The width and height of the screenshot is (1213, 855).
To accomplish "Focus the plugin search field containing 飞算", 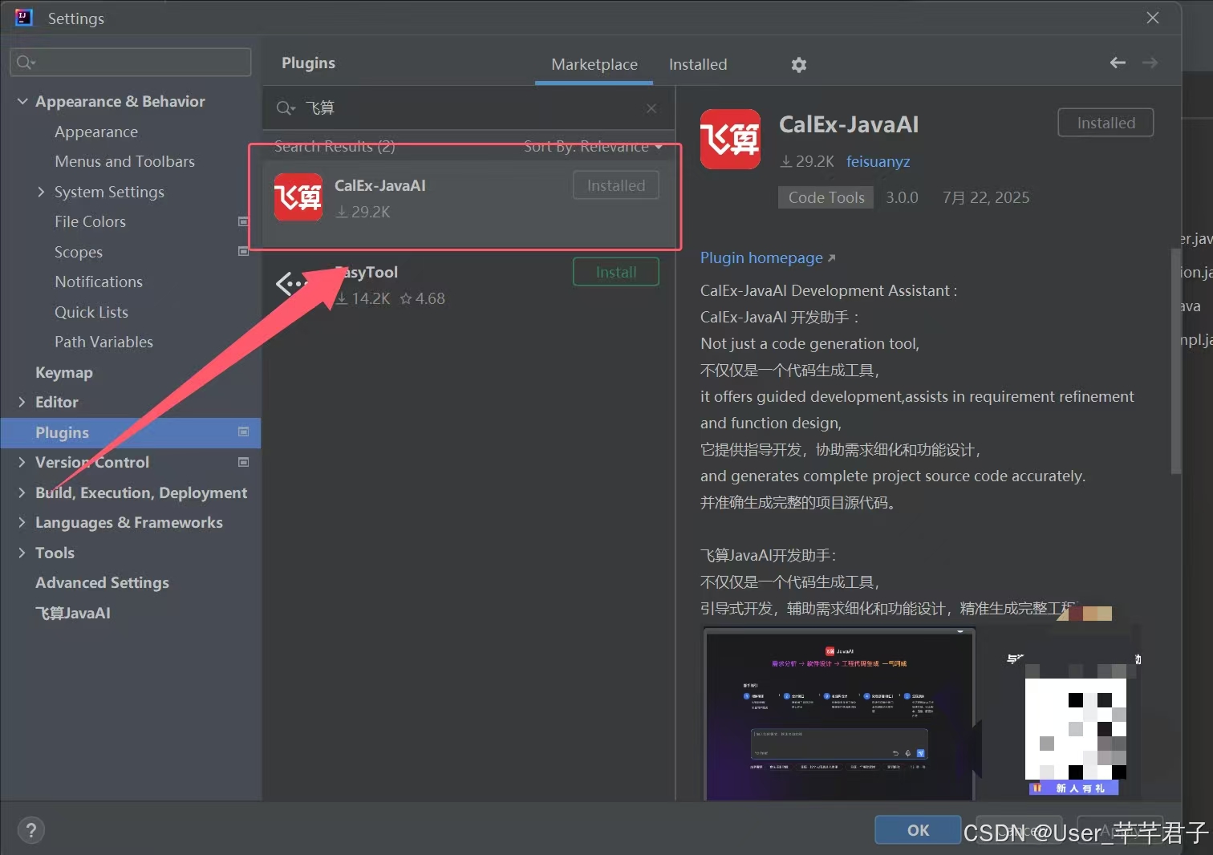I will tap(467, 108).
